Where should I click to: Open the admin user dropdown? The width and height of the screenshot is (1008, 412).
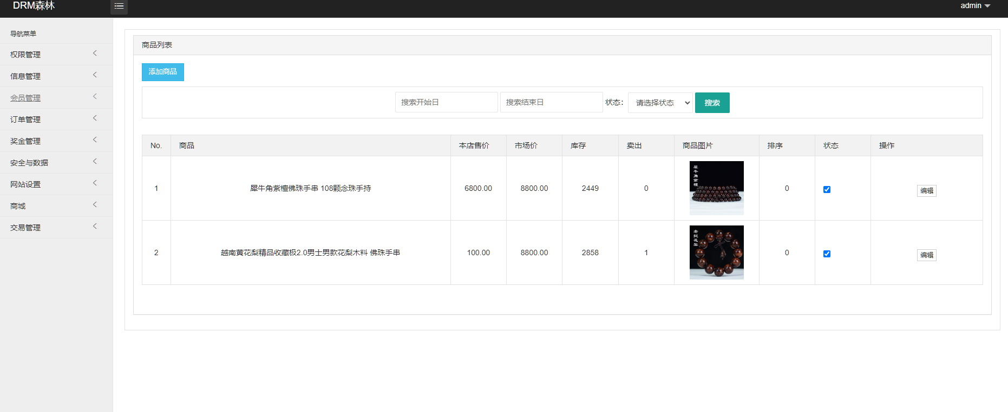coord(975,6)
